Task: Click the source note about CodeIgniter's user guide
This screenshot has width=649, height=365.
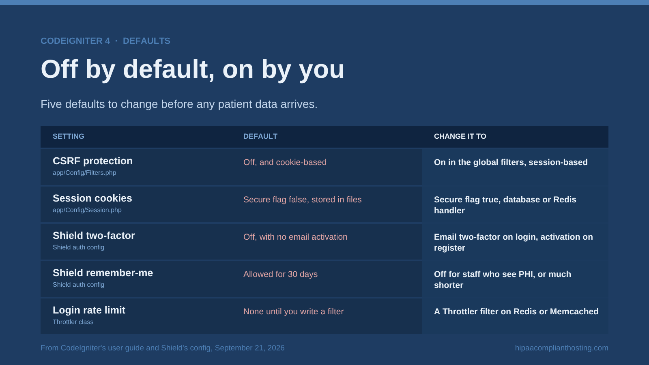Action: pyautogui.click(x=163, y=348)
